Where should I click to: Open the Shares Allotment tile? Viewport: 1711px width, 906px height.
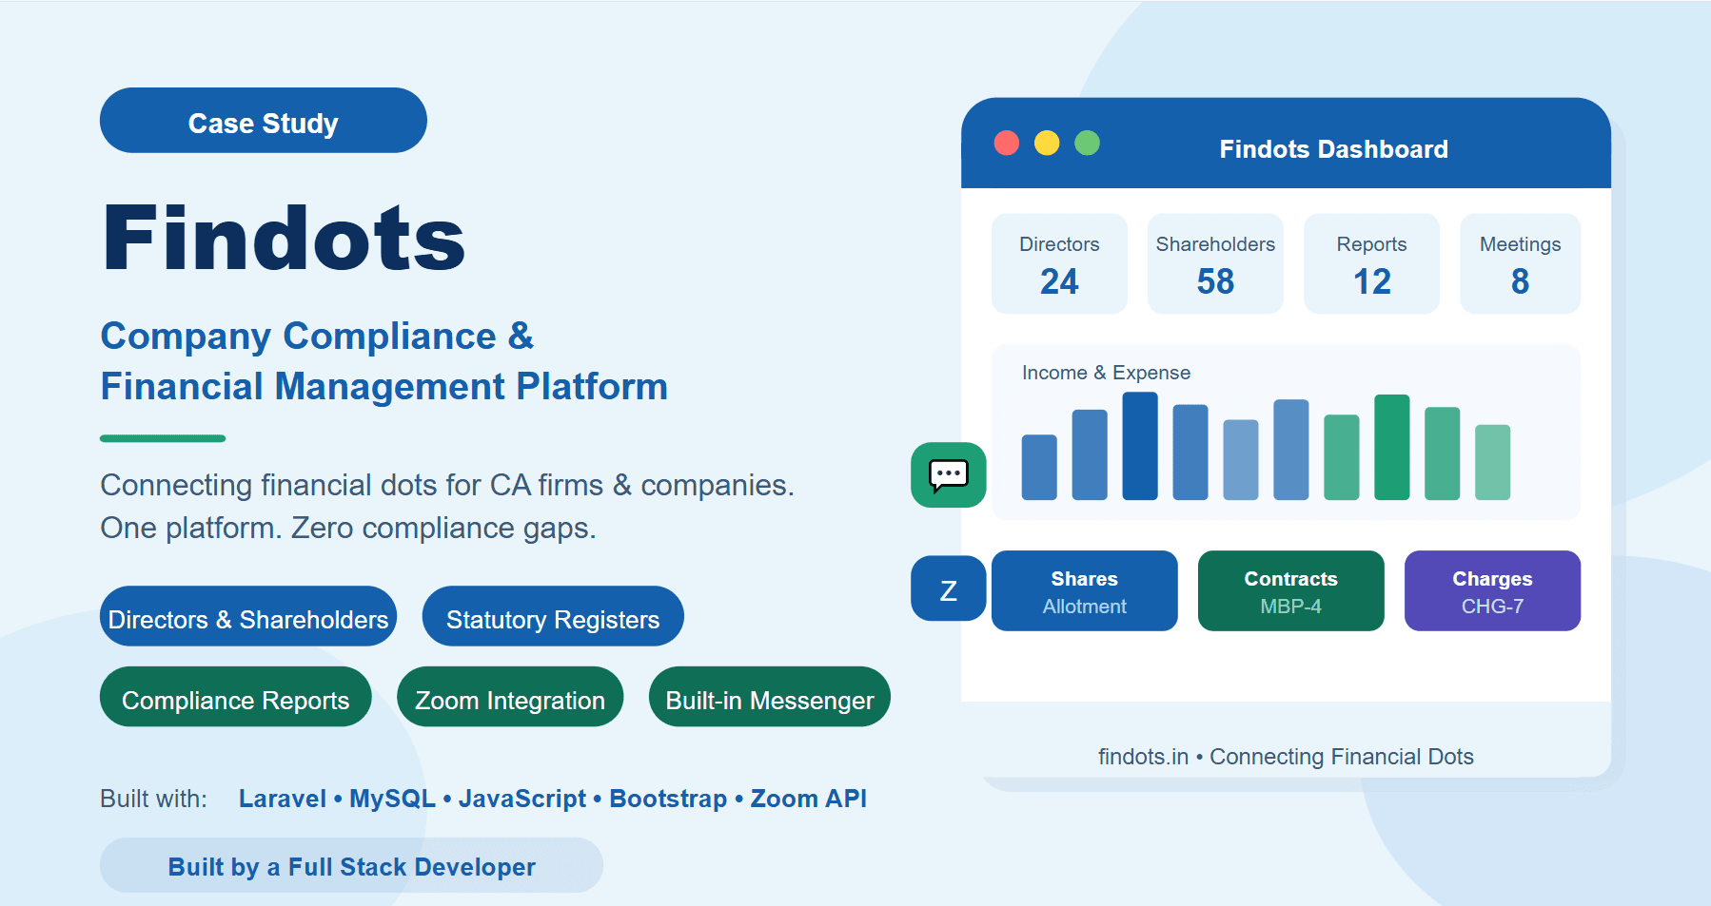coord(1085,590)
